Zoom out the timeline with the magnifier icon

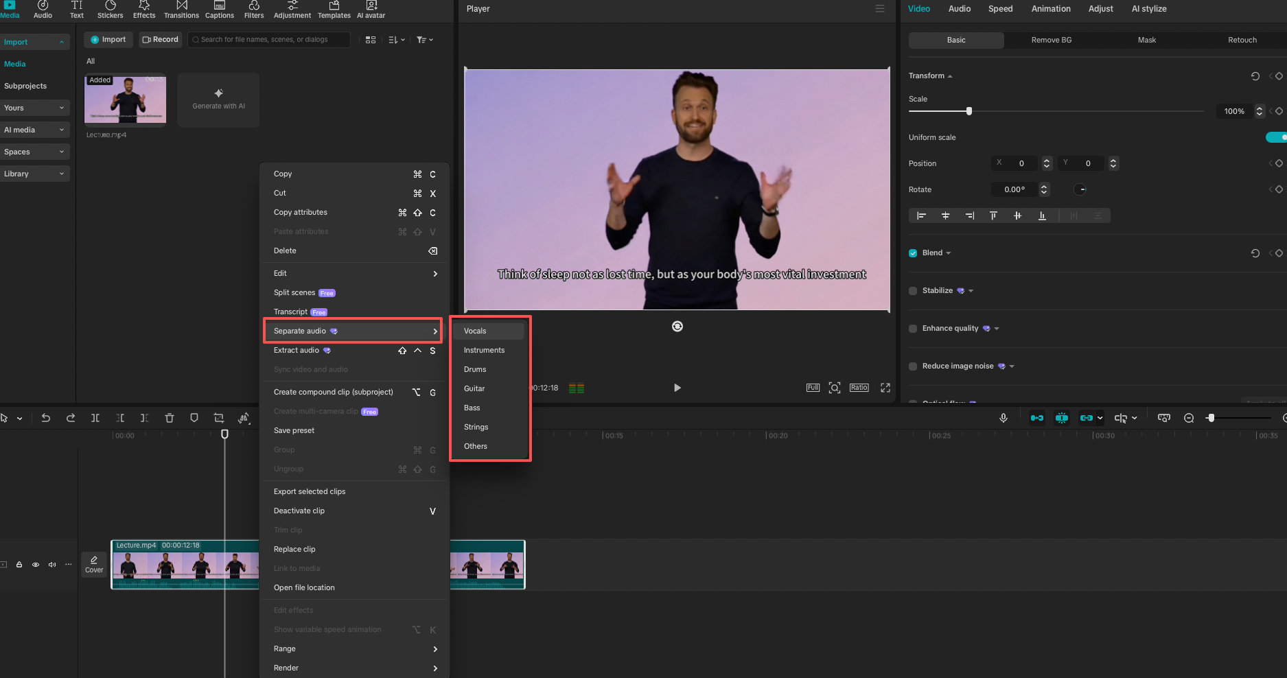[1189, 417]
